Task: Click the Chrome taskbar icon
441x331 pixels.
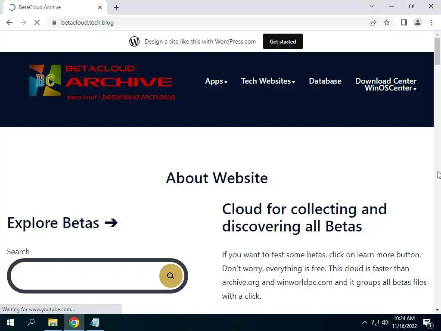Action: 74,322
